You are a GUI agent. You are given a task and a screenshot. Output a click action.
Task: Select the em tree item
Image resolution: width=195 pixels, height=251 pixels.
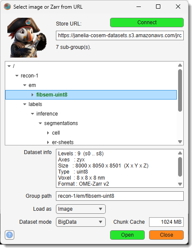pos(32,85)
